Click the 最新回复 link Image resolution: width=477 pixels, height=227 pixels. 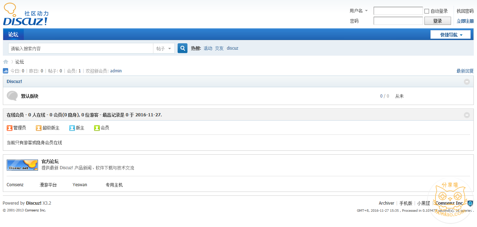[x=465, y=71]
